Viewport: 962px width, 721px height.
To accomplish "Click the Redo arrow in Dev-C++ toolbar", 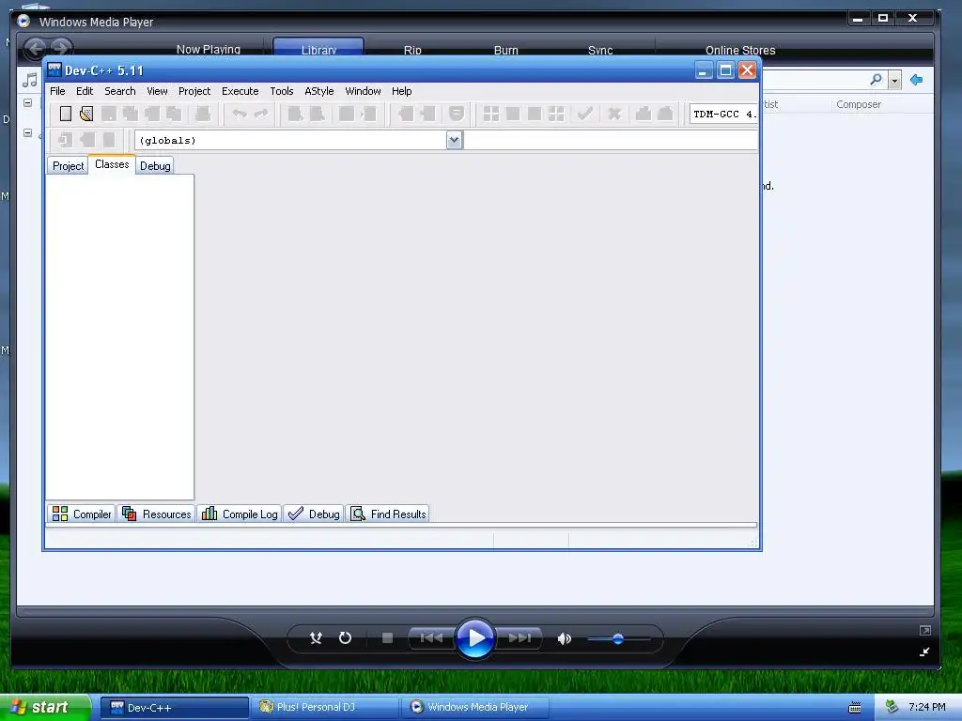I will (x=261, y=114).
